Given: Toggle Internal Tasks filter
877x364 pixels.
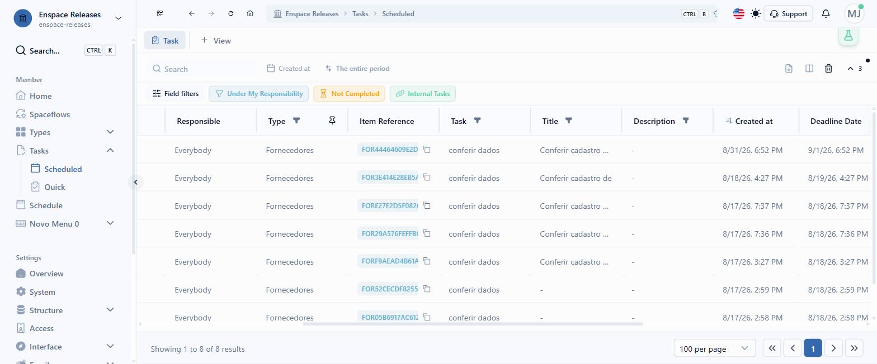Looking at the screenshot, I should pyautogui.click(x=423, y=94).
